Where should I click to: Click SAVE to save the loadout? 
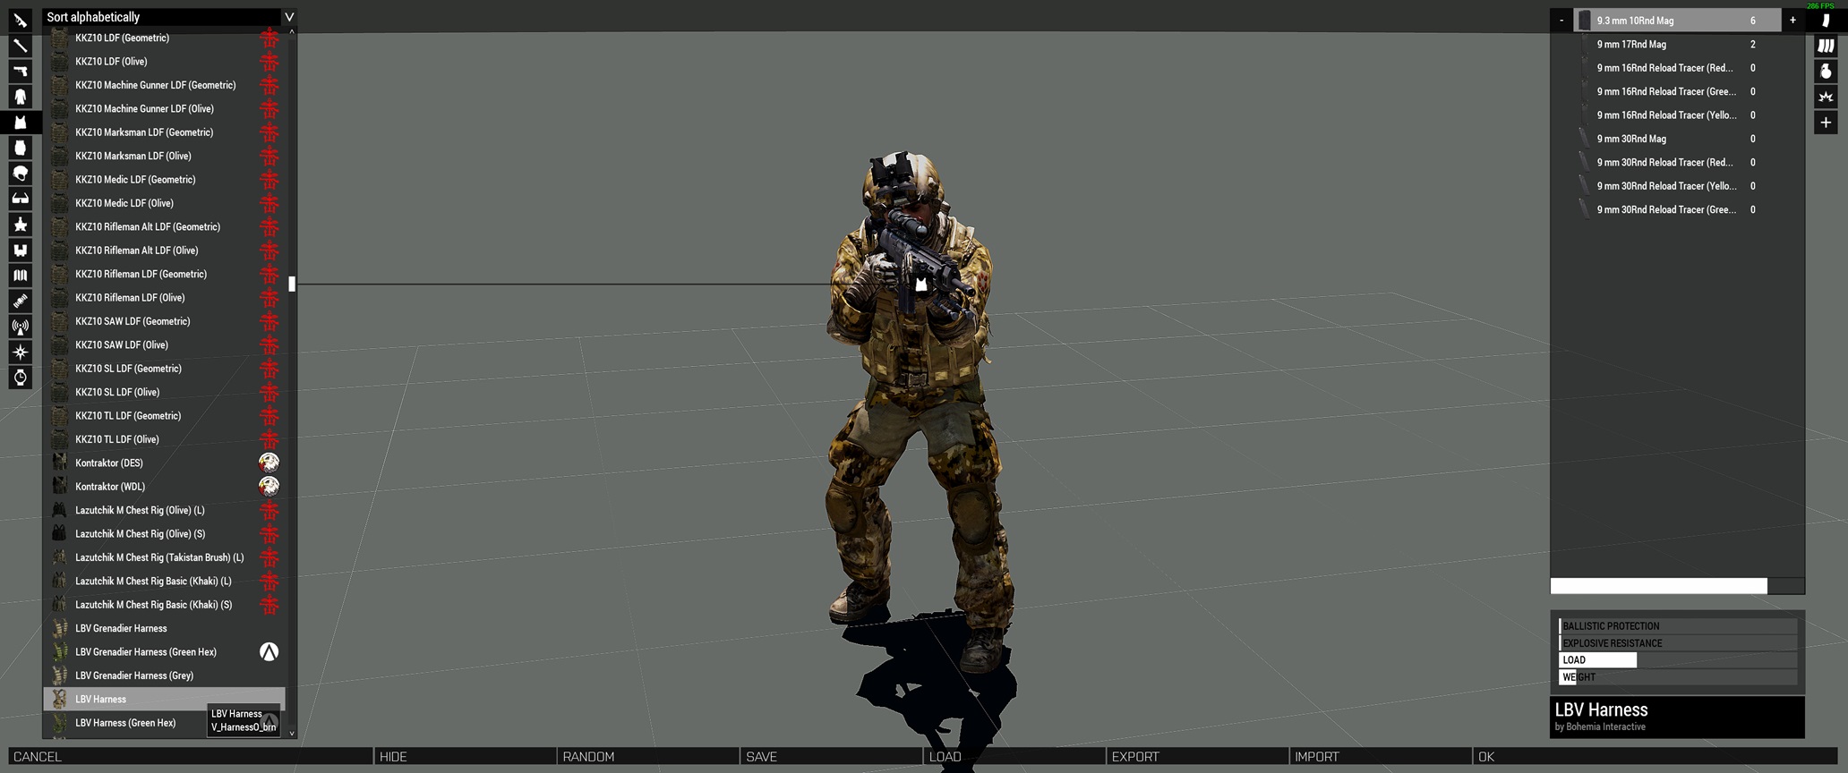pyautogui.click(x=831, y=757)
